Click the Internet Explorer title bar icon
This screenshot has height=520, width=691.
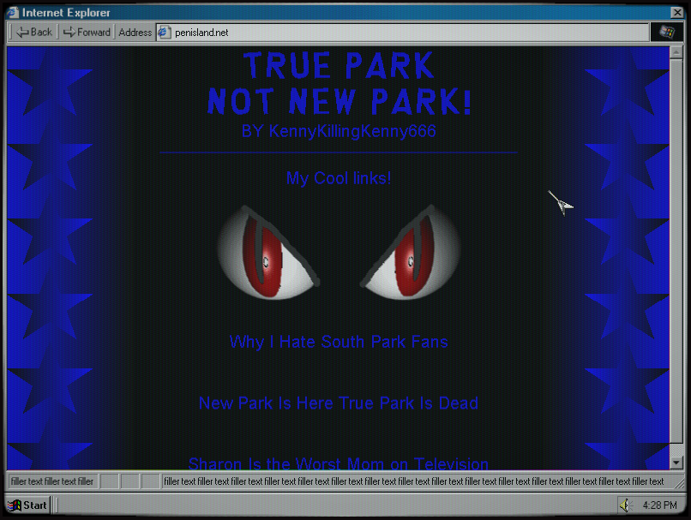tap(13, 12)
